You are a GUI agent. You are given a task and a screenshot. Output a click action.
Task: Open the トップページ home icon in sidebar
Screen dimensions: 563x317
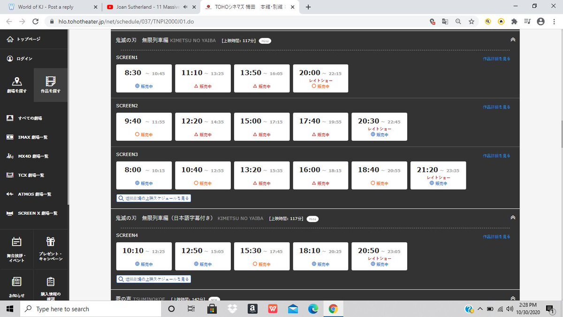pos(10,39)
